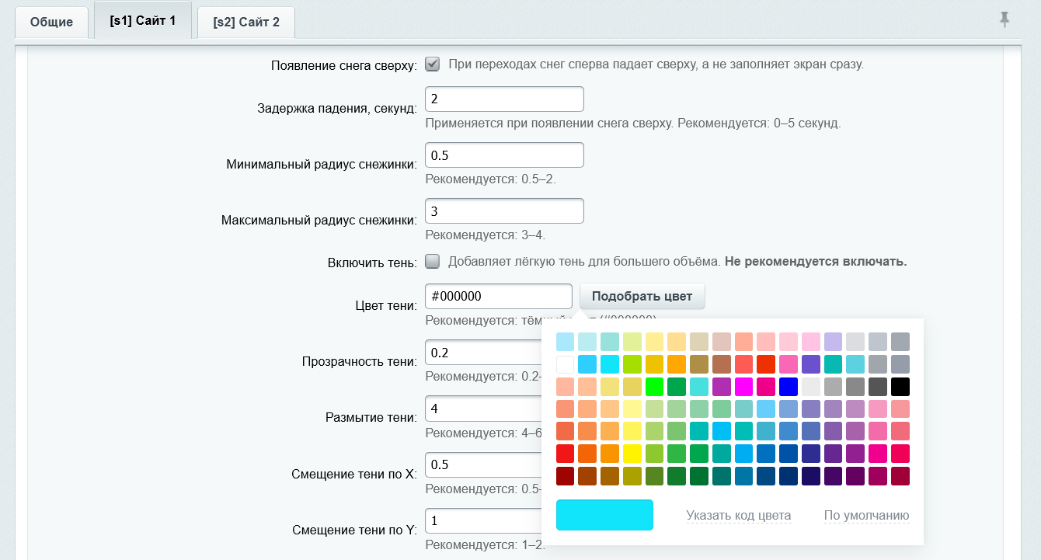This screenshot has height=560, width=1041.
Task: Enable the 'Включить тень' checkbox
Action: point(433,262)
